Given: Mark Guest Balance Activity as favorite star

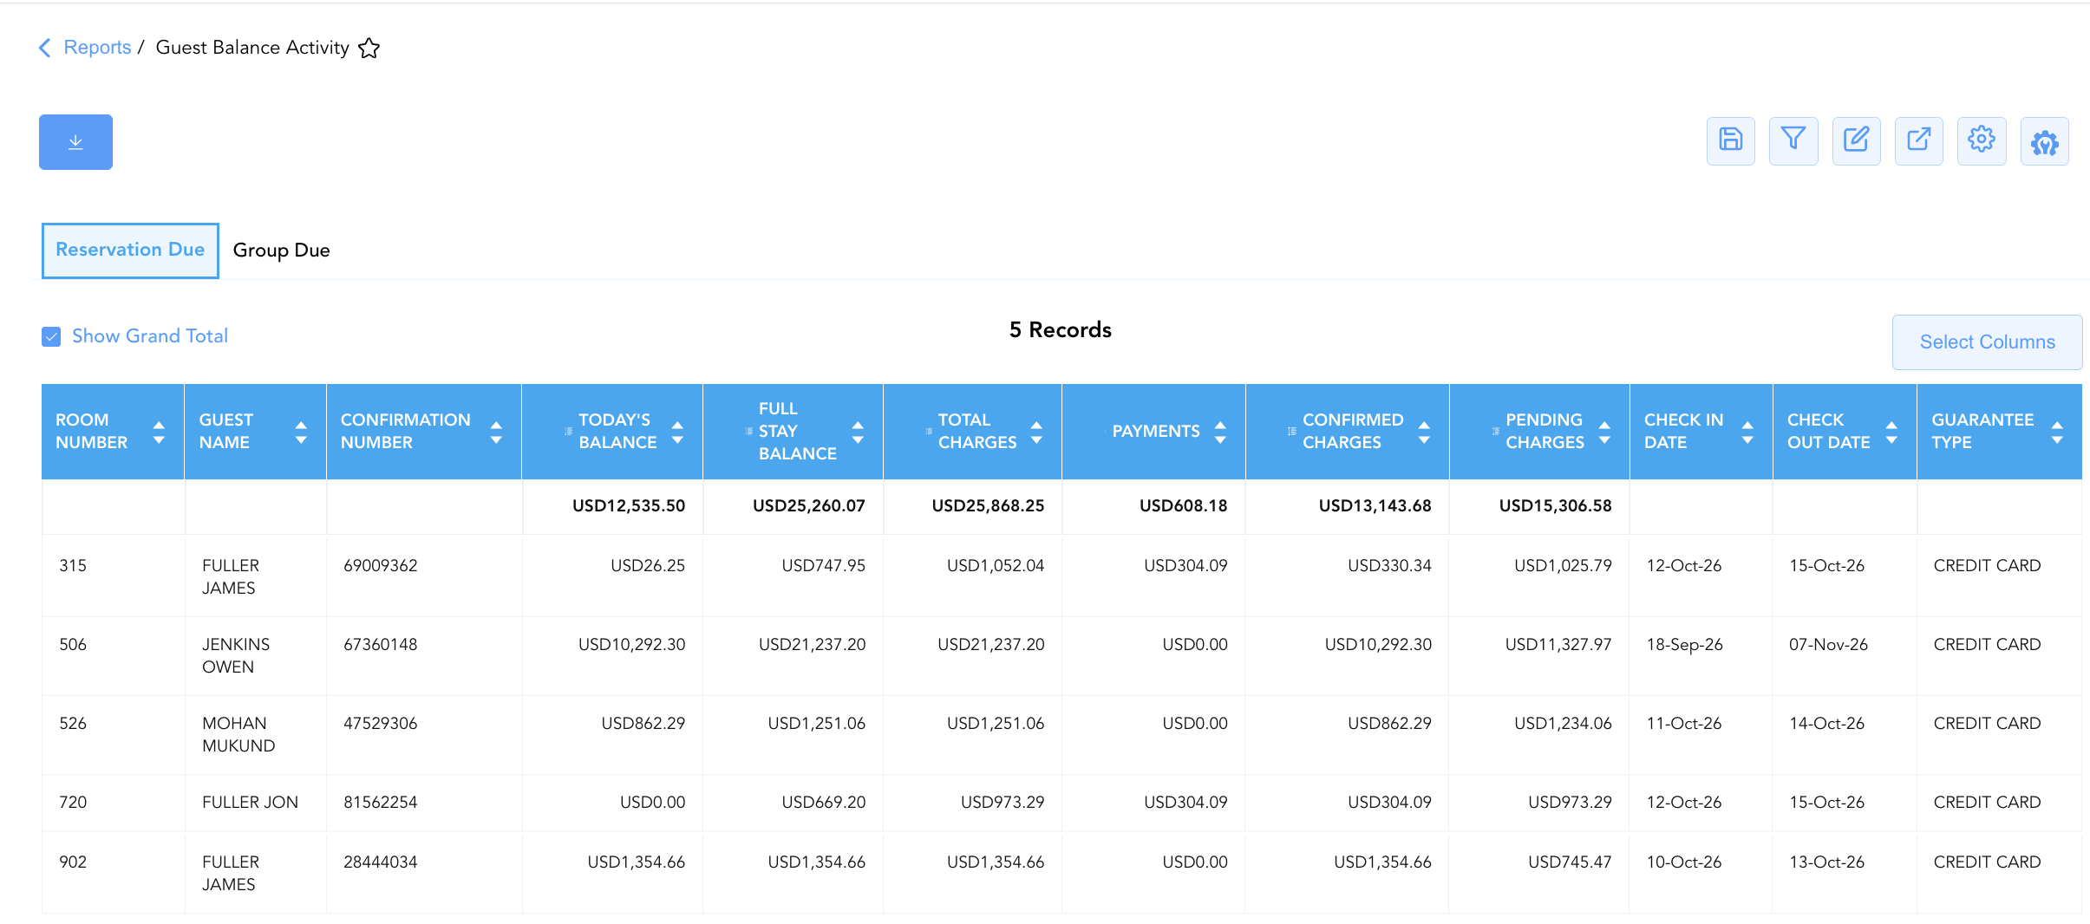Looking at the screenshot, I should [x=369, y=48].
